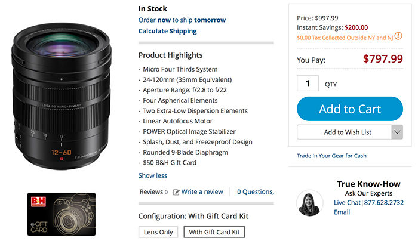The height and width of the screenshot is (241, 418).
Task: Open the Add to Wish List dropdown arrow
Action: click(x=398, y=132)
